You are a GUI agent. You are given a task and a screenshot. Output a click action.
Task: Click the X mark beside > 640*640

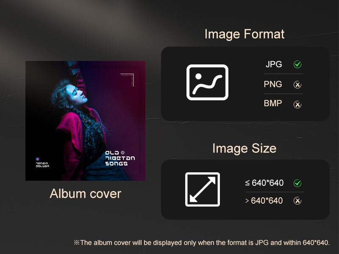297,201
